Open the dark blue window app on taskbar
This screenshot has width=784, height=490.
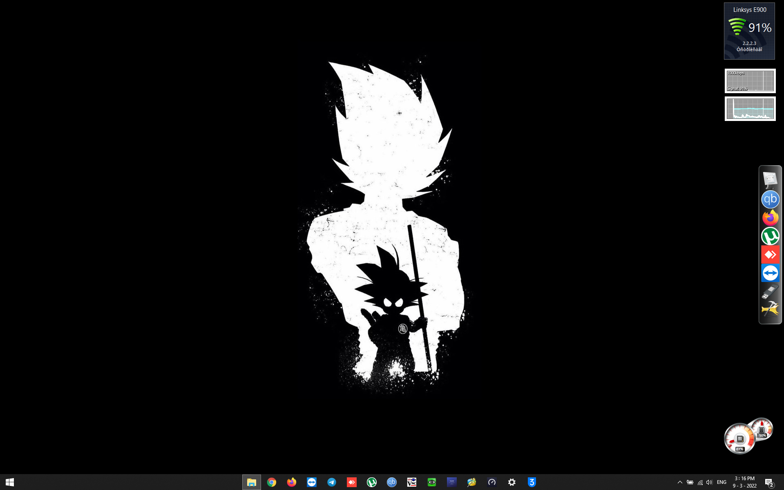(x=452, y=482)
